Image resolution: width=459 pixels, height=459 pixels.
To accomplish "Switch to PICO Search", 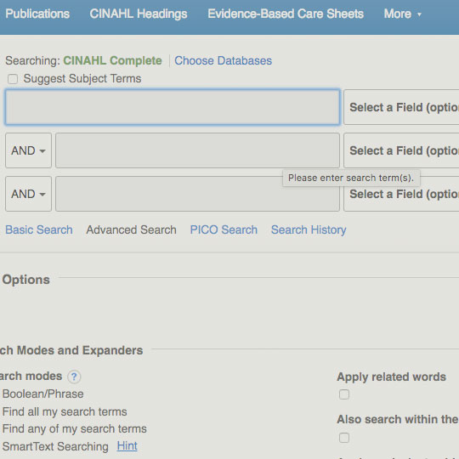I will pos(224,229).
